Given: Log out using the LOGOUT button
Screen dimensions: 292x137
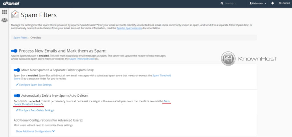Looking at the screenshot, I should 284,3.
